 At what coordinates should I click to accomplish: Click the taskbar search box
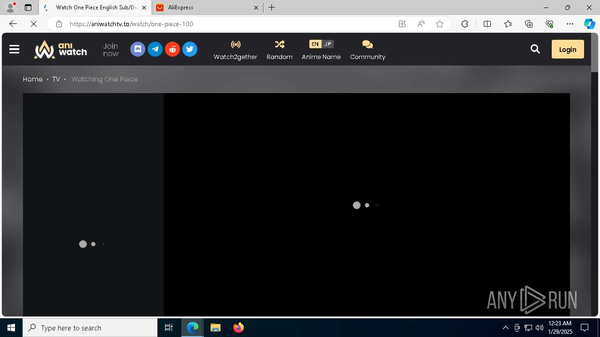tap(90, 328)
